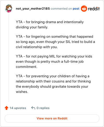This screenshot has height=127, width=104.
Task: Click the line "civil relationship with you."
Action: [x=37, y=47]
